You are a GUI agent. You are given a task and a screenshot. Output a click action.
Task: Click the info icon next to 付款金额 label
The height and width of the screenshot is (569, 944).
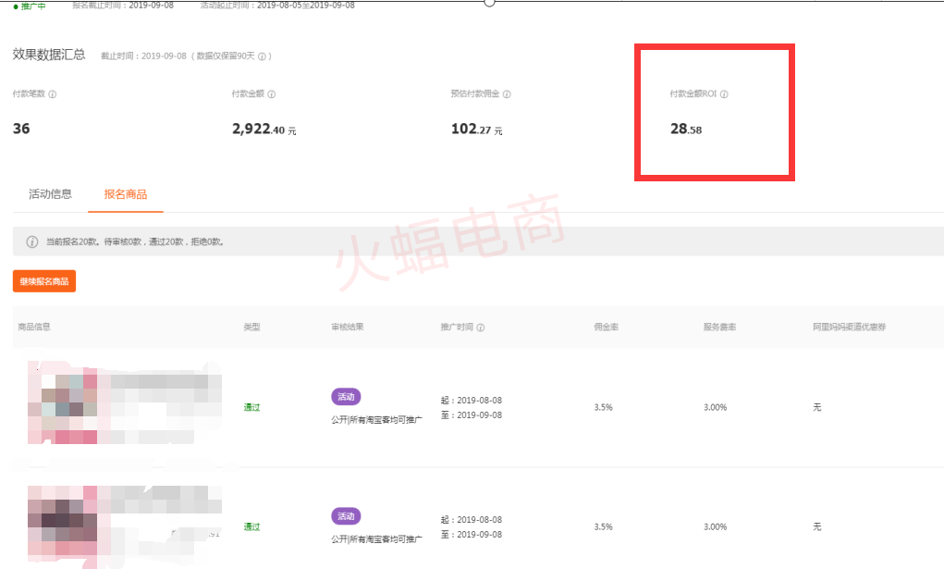point(272,94)
